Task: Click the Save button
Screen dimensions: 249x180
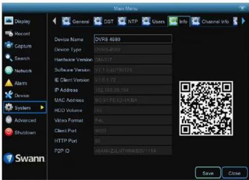Action: [x=208, y=173]
